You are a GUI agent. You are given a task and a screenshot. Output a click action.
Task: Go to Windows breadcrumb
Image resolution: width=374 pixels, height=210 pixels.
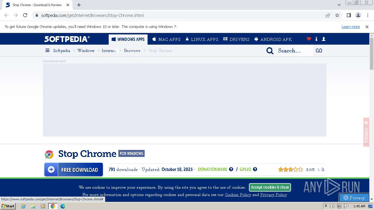point(86,50)
